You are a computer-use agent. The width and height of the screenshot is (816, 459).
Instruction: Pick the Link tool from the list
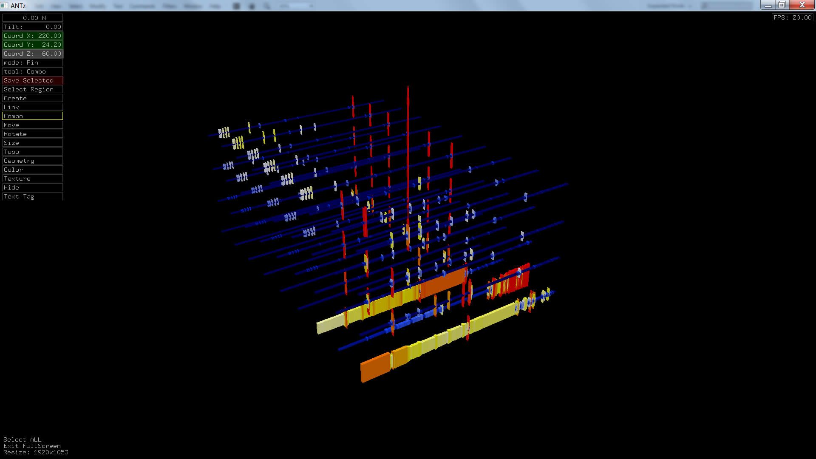[x=32, y=107]
